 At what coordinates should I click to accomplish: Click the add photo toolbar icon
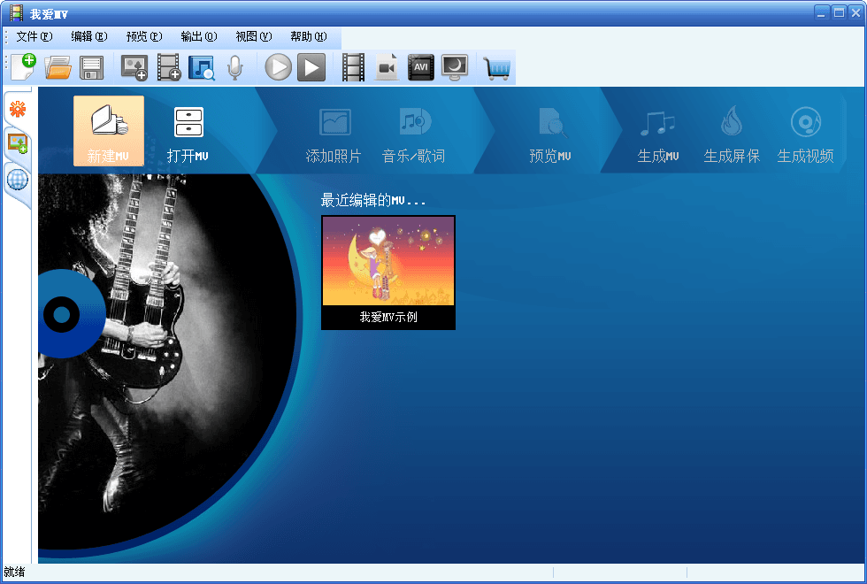pos(134,67)
